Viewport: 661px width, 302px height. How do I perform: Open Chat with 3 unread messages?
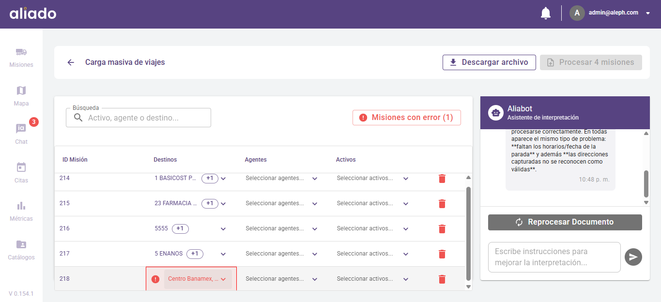21,134
